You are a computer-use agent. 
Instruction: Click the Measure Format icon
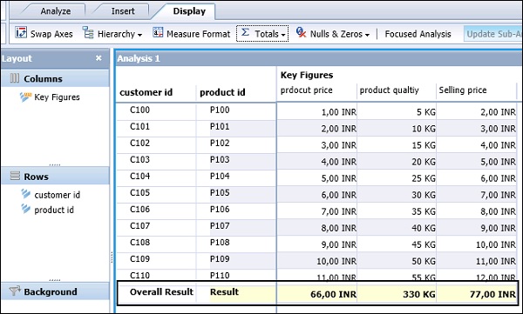(x=158, y=32)
